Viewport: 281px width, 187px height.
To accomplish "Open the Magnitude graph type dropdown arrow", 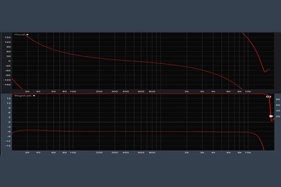I will point(34,96).
